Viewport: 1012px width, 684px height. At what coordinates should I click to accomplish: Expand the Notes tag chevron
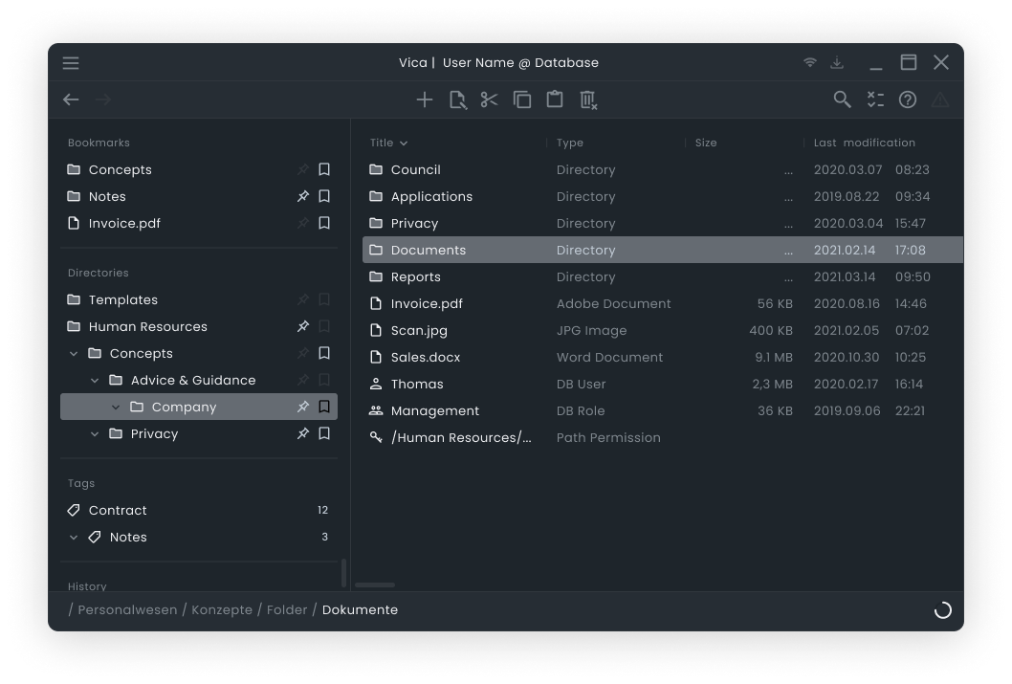(74, 538)
